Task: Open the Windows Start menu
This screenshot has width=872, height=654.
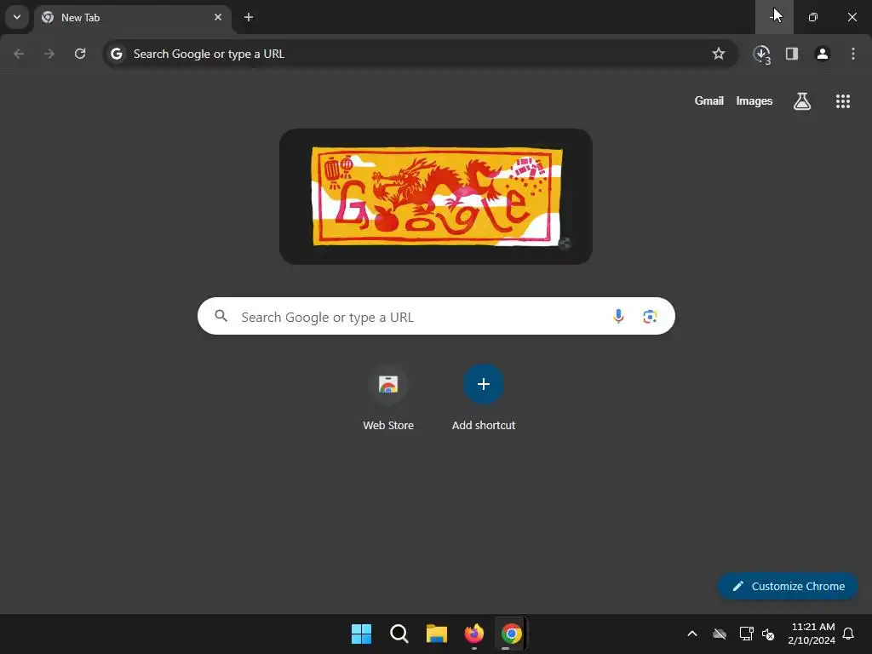Action: (x=361, y=634)
